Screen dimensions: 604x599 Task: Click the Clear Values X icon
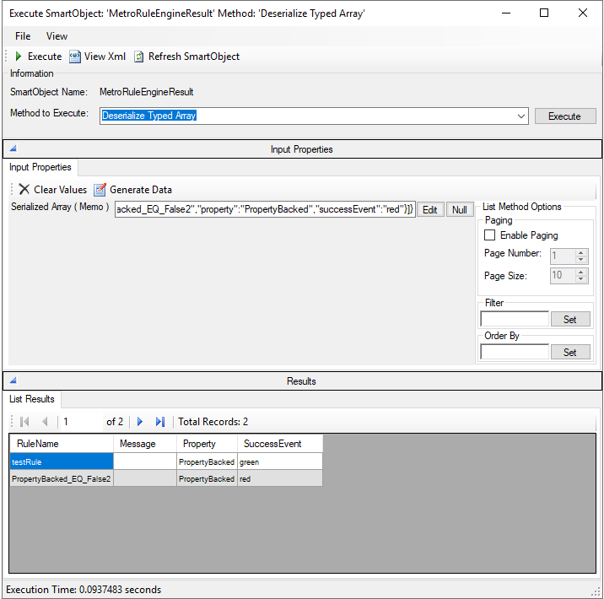(x=24, y=189)
